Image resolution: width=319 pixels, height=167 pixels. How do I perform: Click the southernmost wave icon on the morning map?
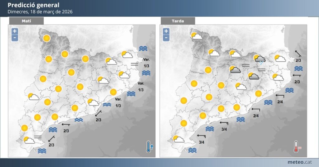[42, 151]
